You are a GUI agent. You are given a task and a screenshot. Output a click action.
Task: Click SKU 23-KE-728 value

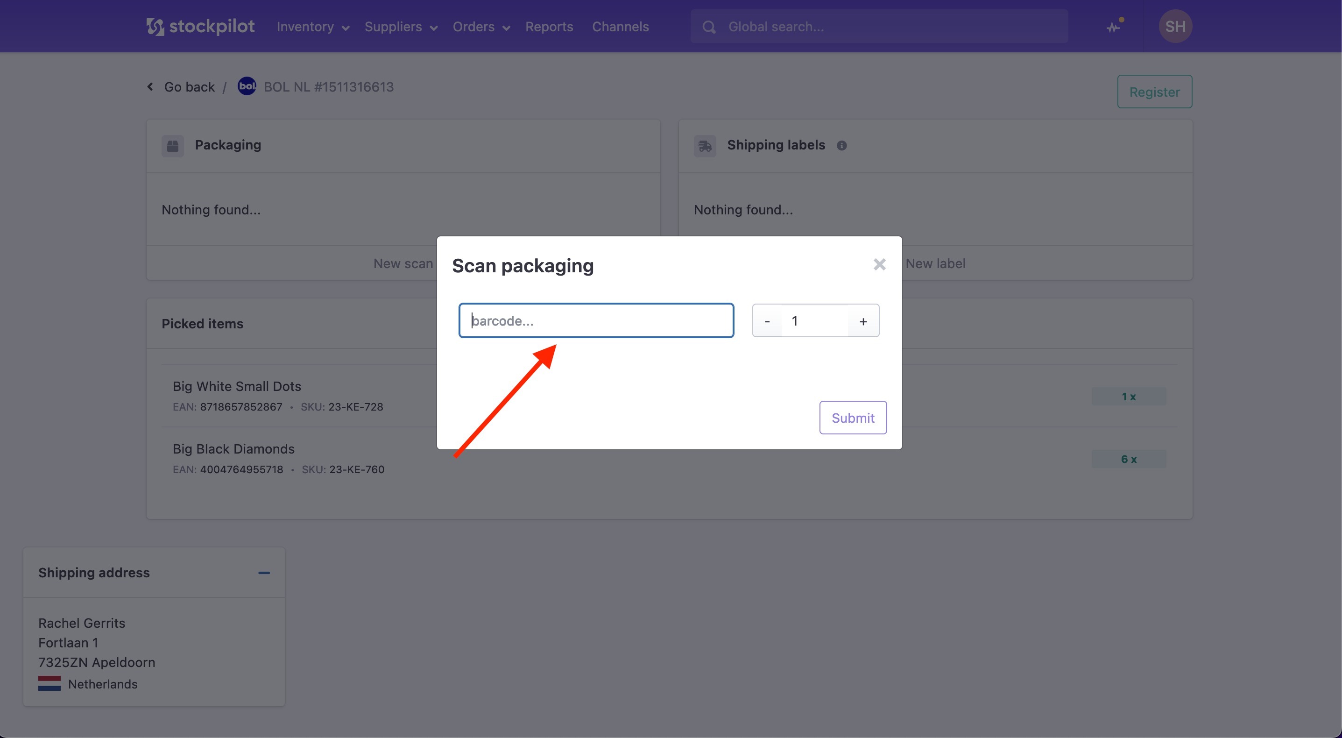pos(356,407)
